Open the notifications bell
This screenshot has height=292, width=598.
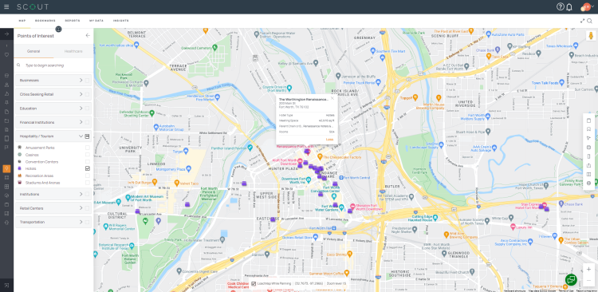point(569,7)
